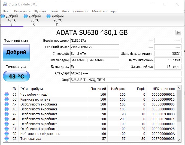Click the HEX-значення column header
This screenshot has height=145, width=185.
(162, 89)
